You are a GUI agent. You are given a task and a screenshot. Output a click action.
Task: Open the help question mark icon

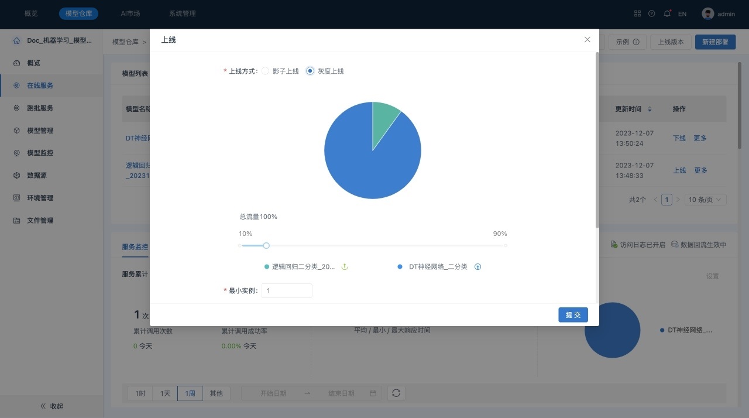click(651, 13)
